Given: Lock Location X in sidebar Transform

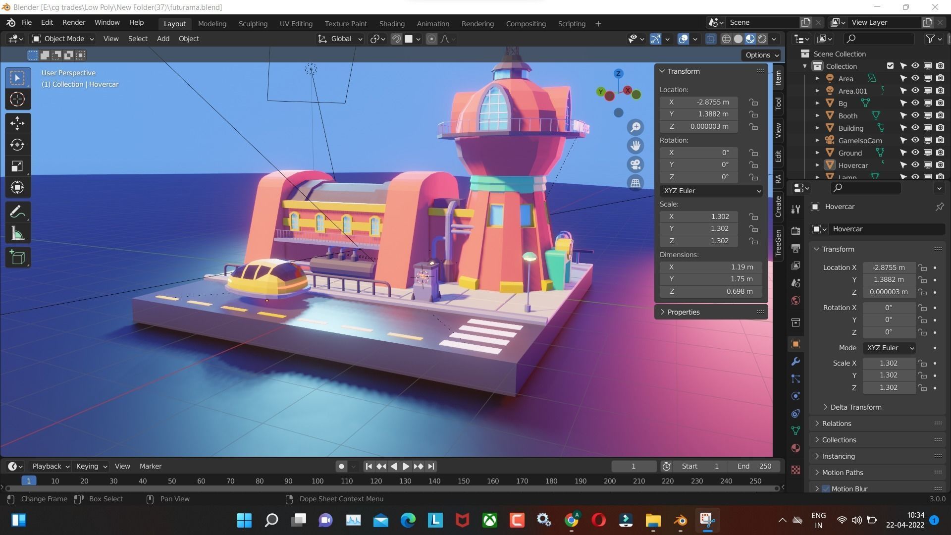Looking at the screenshot, I should [753, 102].
